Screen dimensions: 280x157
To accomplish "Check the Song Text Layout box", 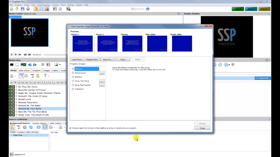I will 73,85.
